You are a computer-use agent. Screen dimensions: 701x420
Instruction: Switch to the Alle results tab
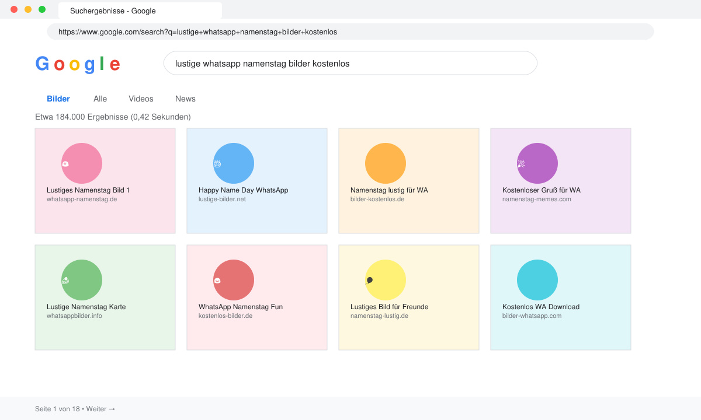tap(100, 99)
